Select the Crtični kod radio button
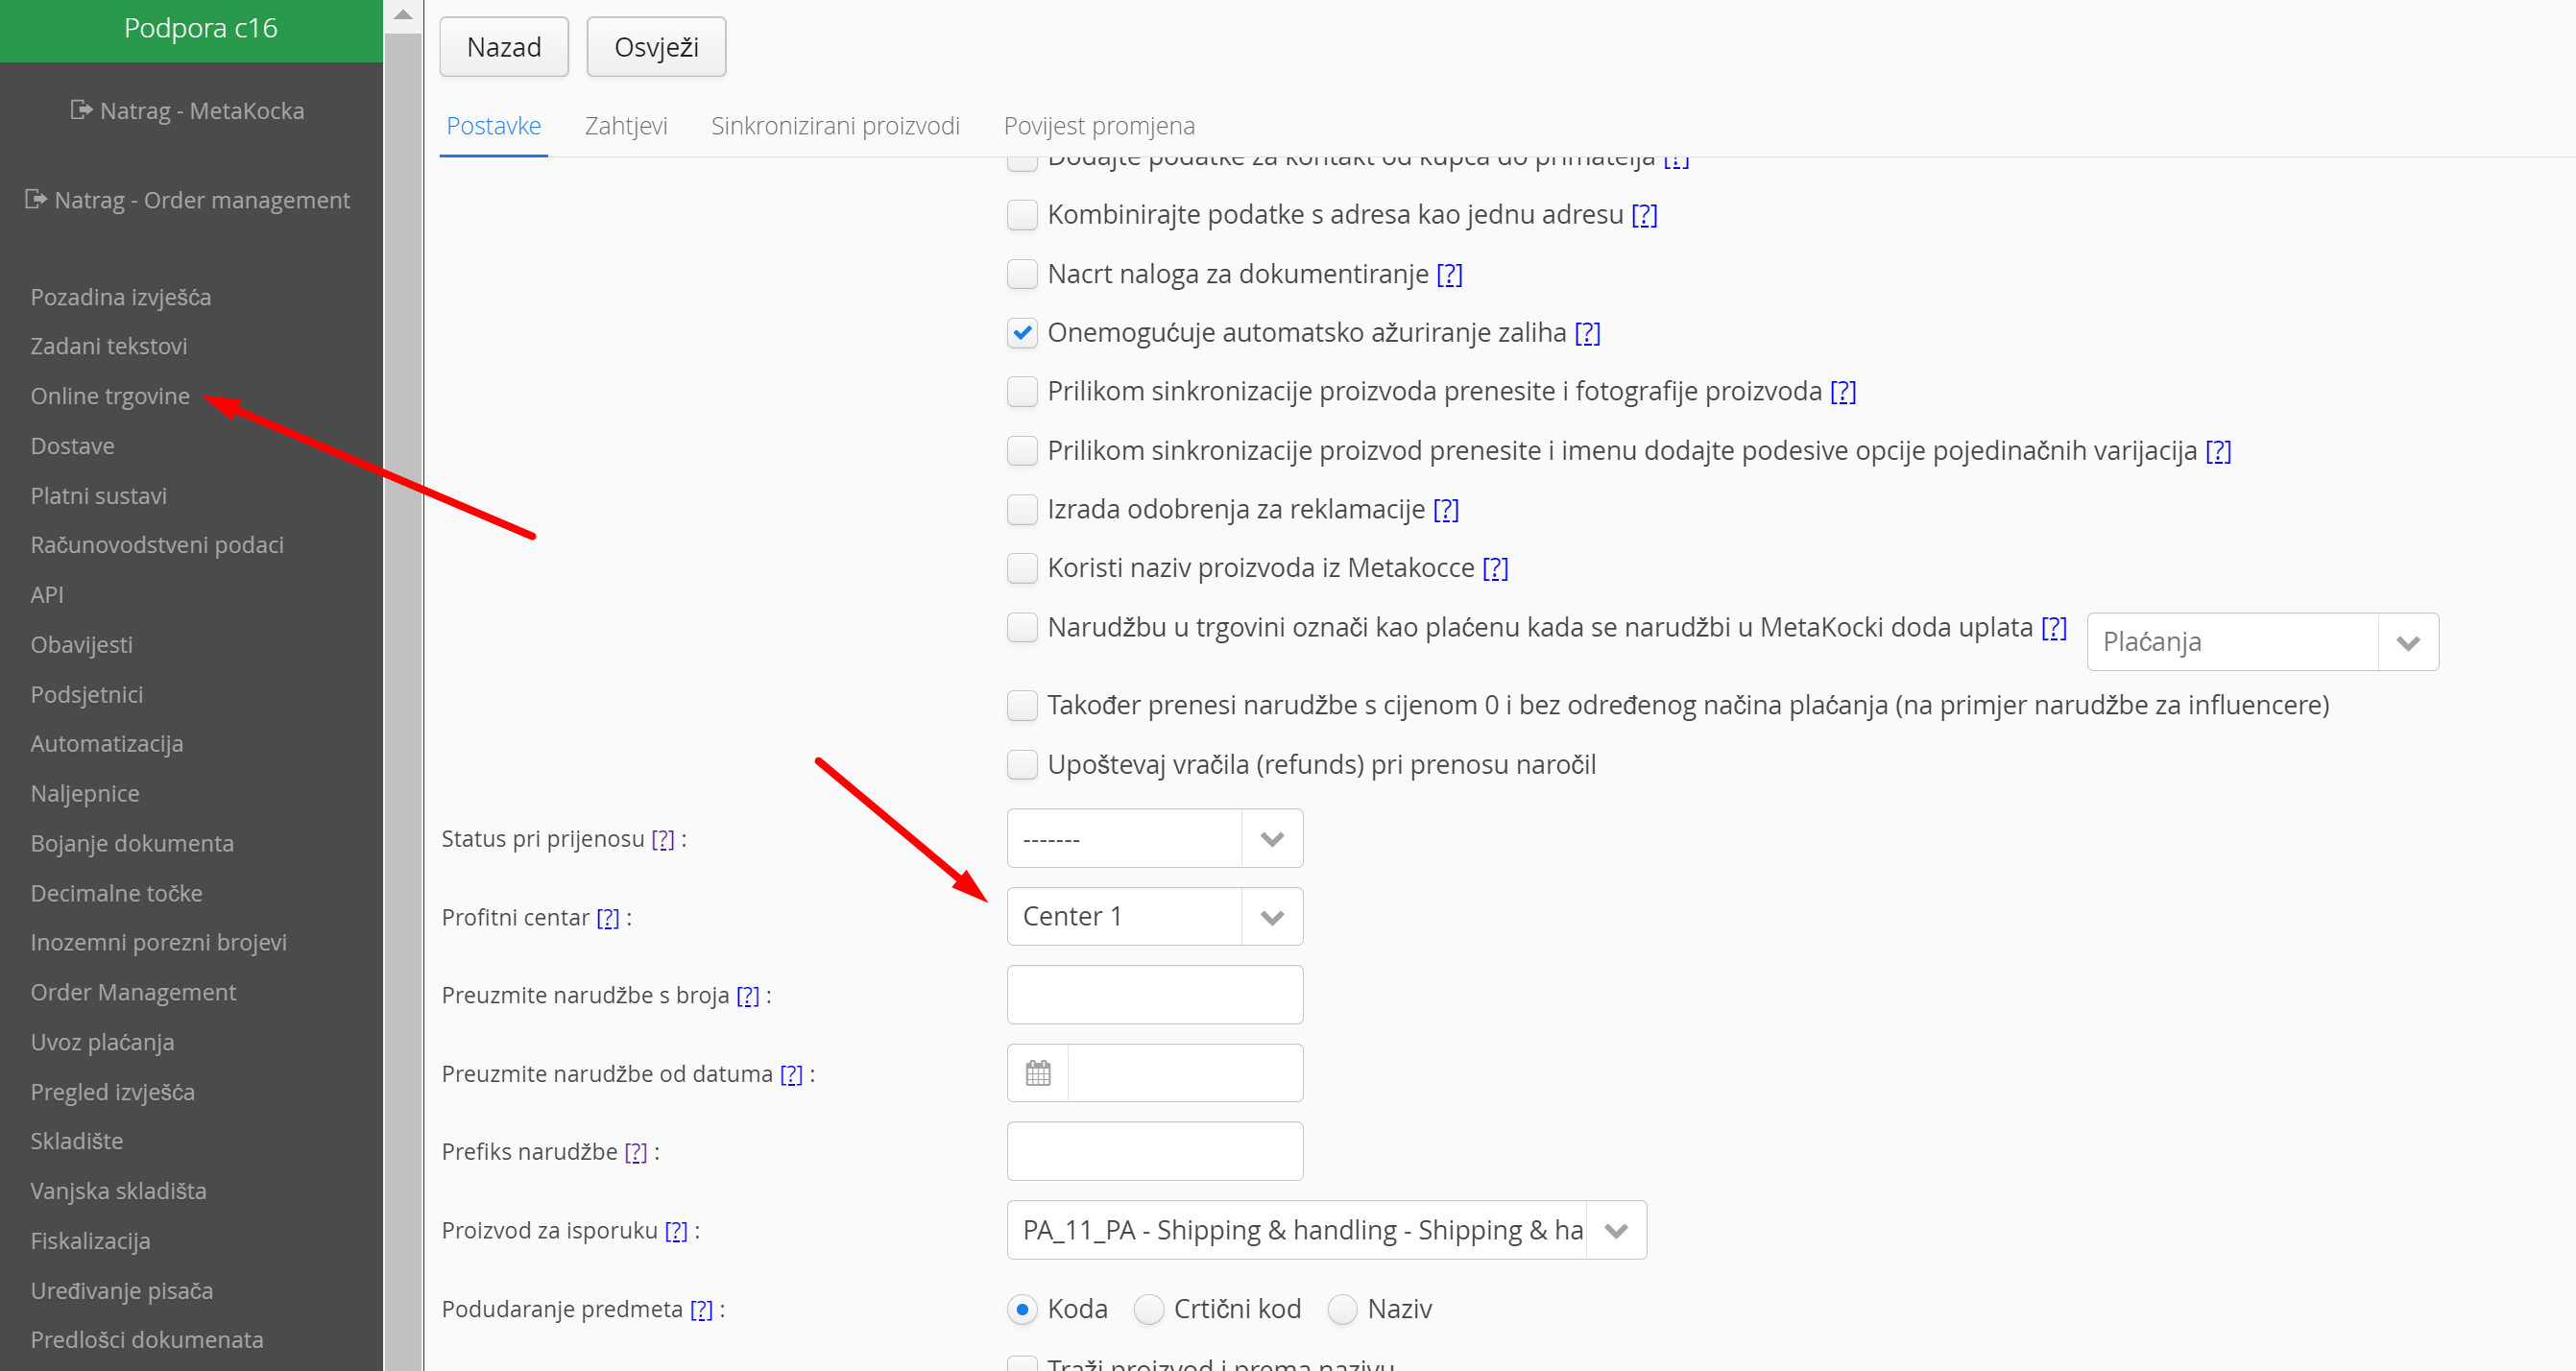 (1149, 1309)
